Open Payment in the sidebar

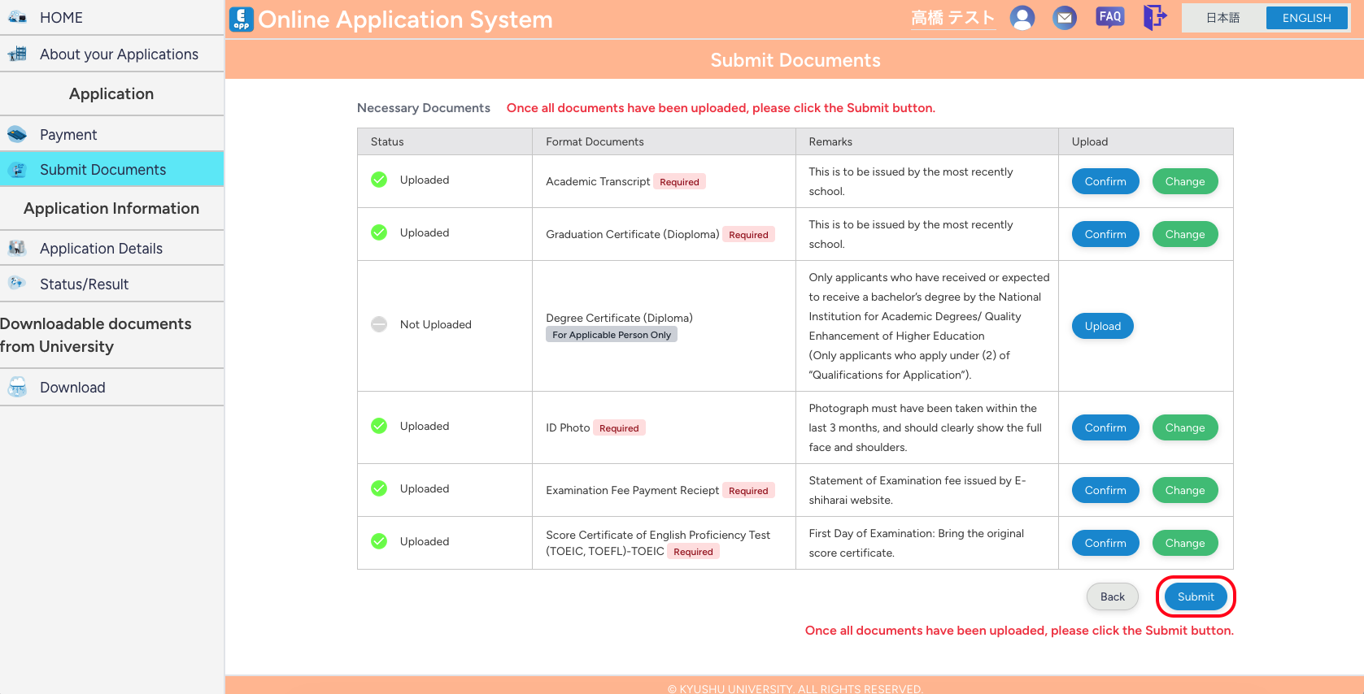[x=68, y=135]
